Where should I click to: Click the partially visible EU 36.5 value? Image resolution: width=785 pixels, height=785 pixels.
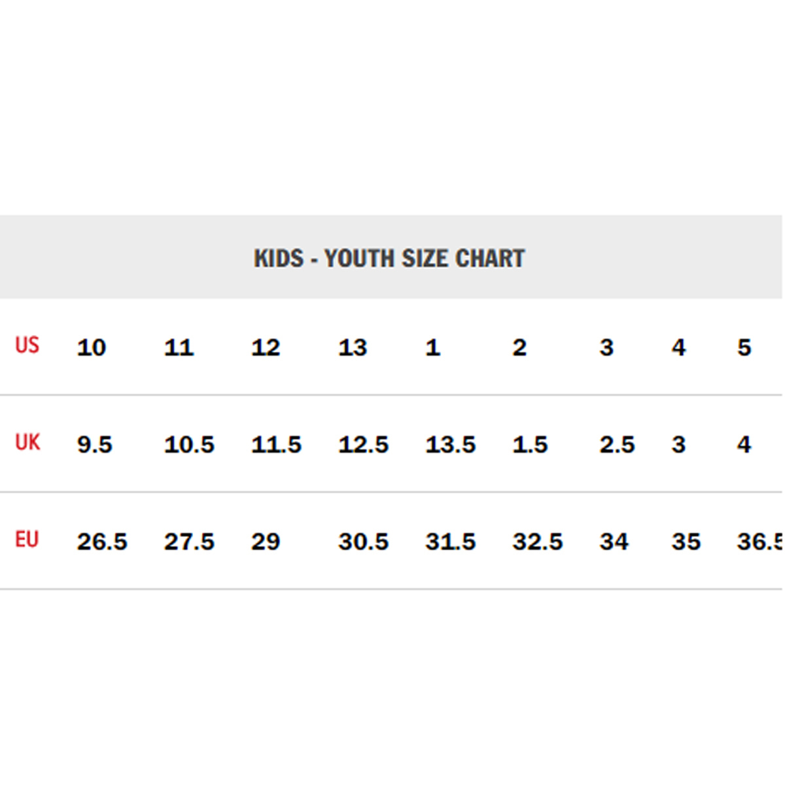[759, 542]
